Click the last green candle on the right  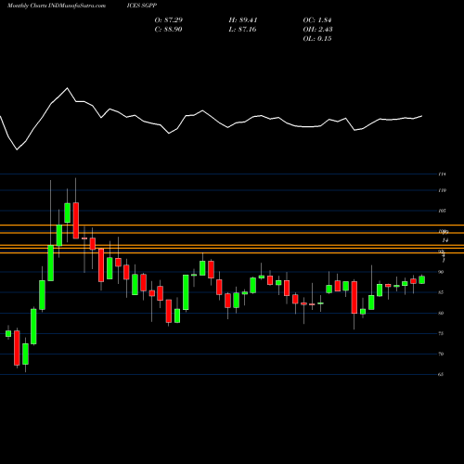pyautogui.click(x=422, y=279)
